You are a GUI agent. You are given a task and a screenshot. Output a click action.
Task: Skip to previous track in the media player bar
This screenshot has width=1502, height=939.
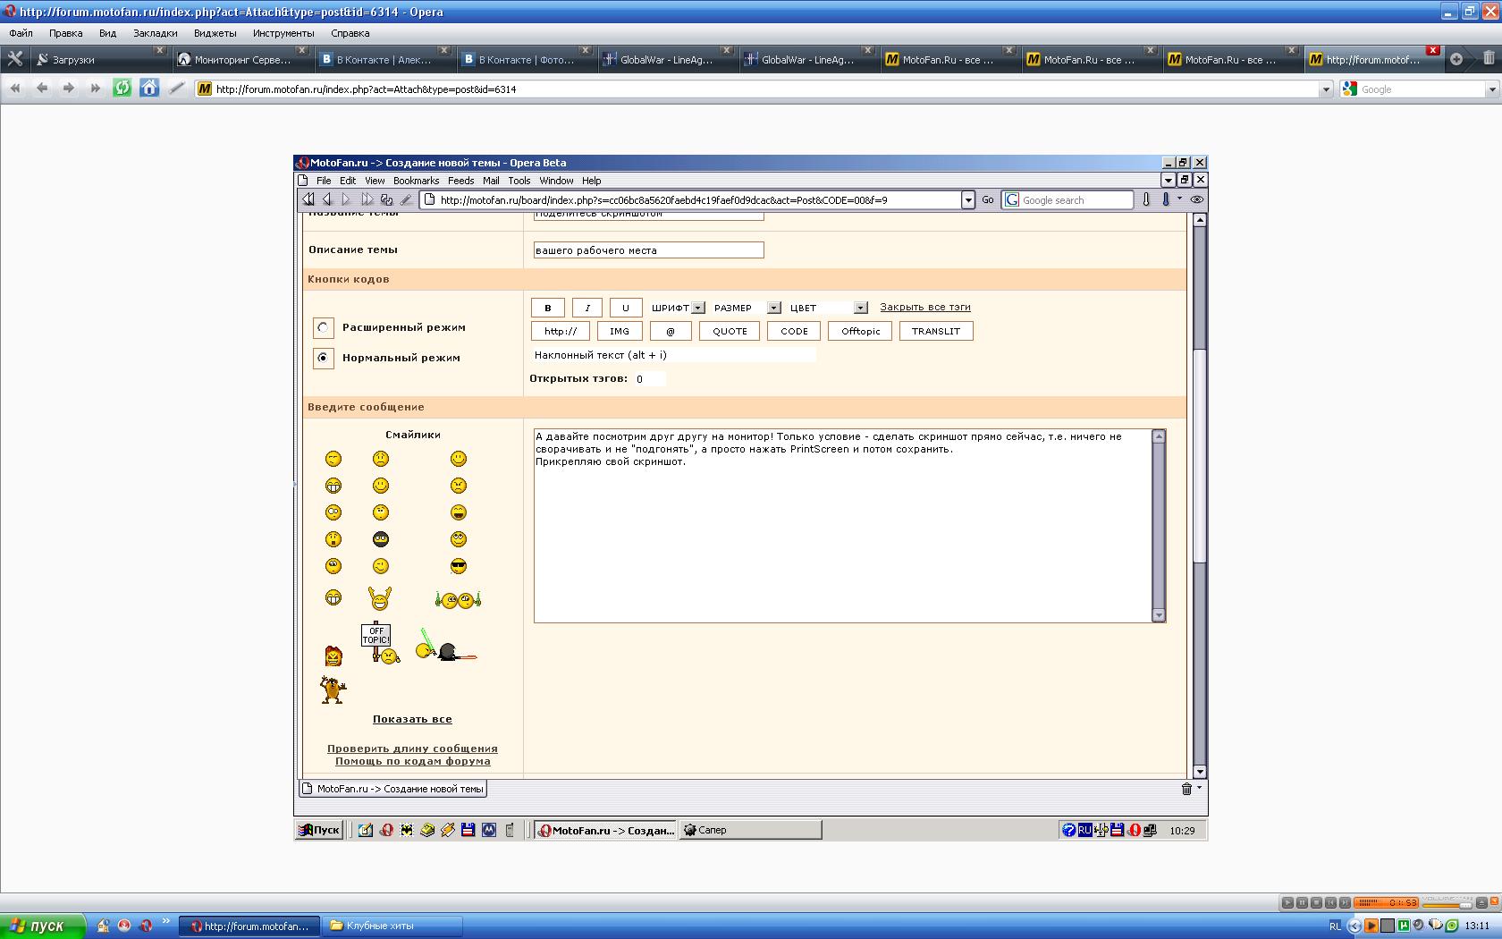(x=1330, y=902)
